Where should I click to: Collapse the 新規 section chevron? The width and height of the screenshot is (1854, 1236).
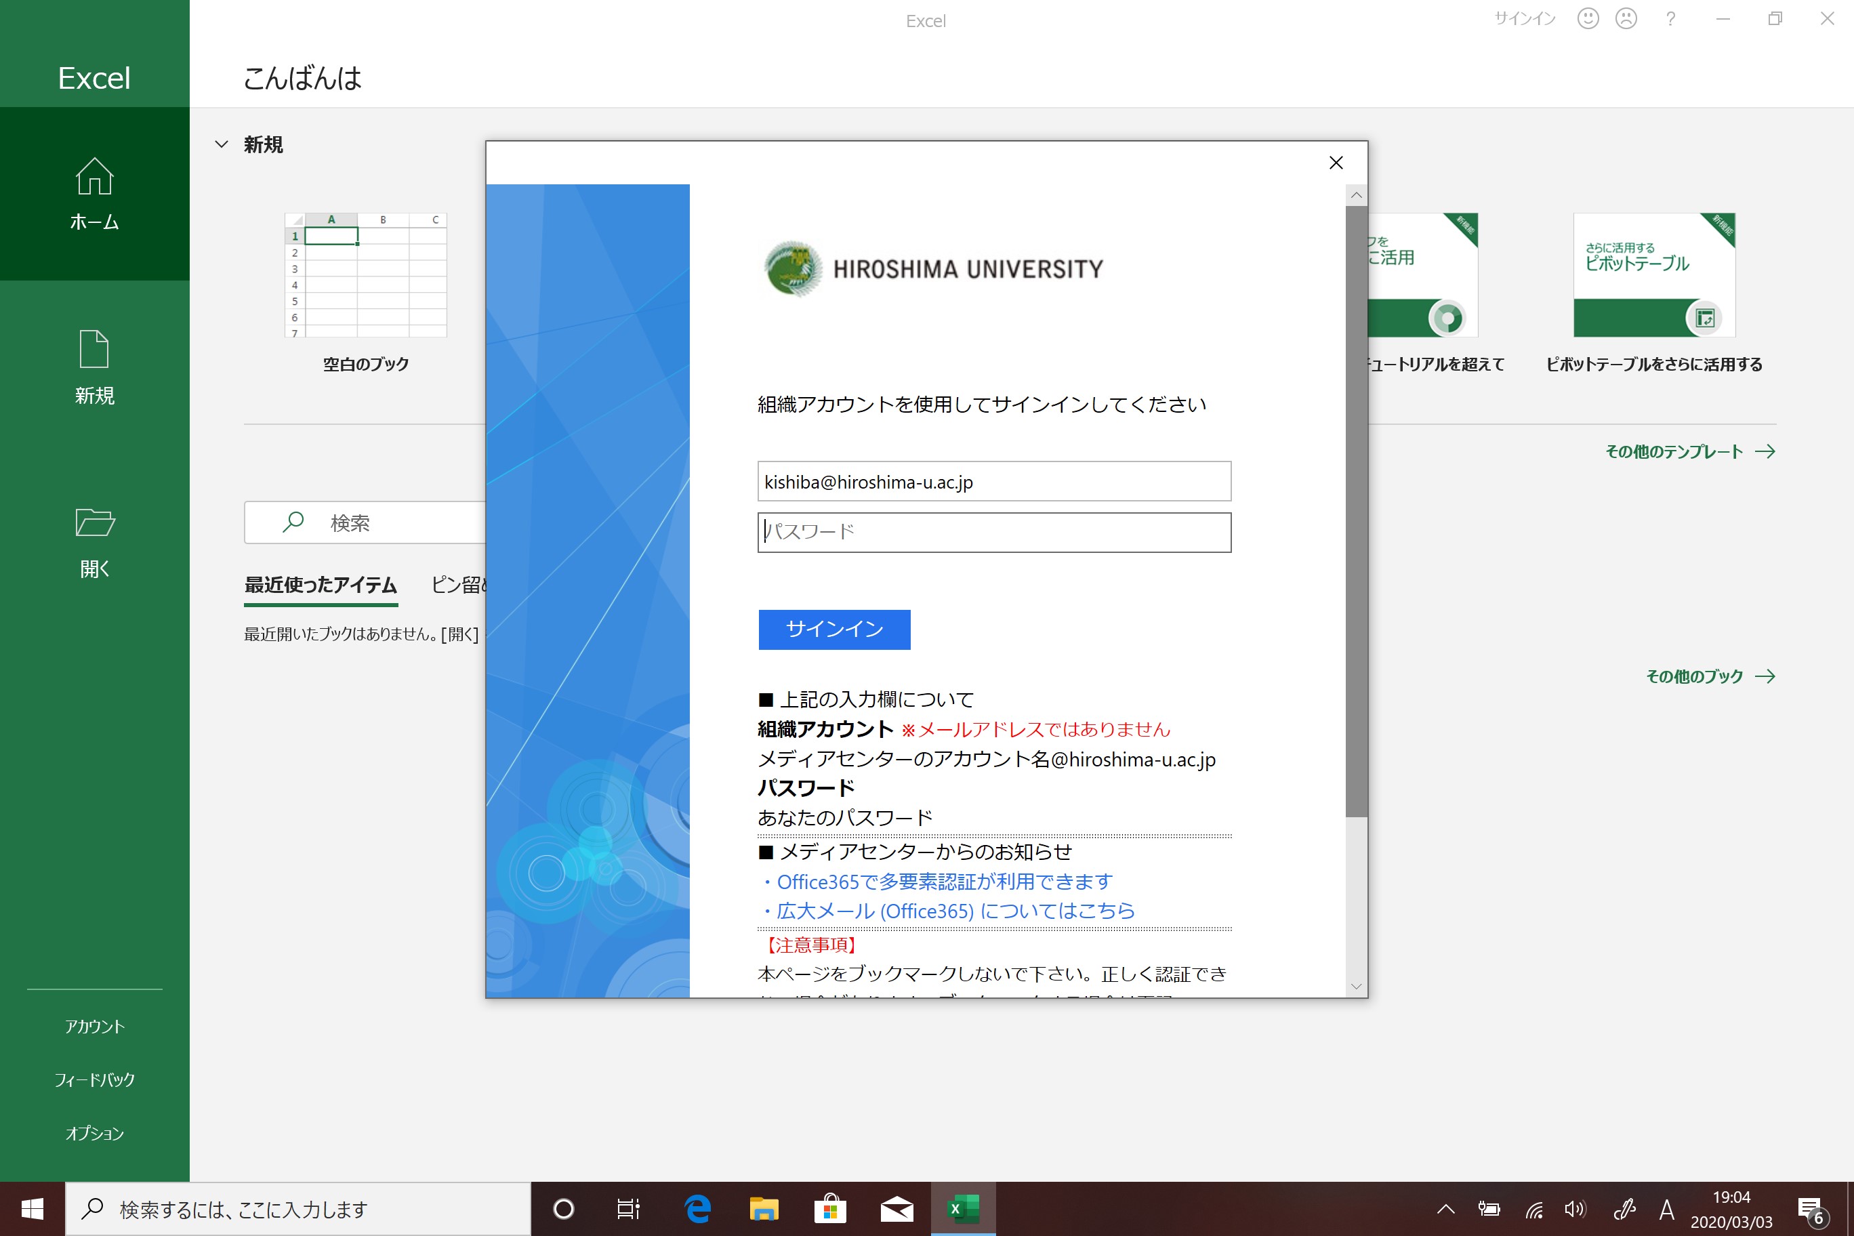coord(222,144)
